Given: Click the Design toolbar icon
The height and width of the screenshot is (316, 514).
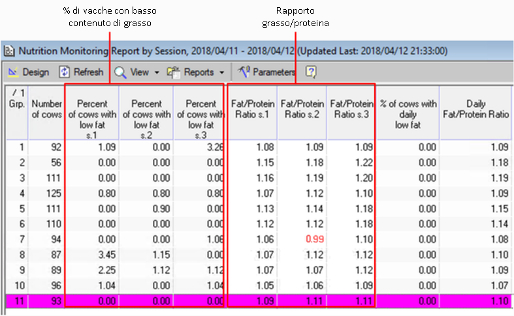Looking at the screenshot, I should coord(12,72).
